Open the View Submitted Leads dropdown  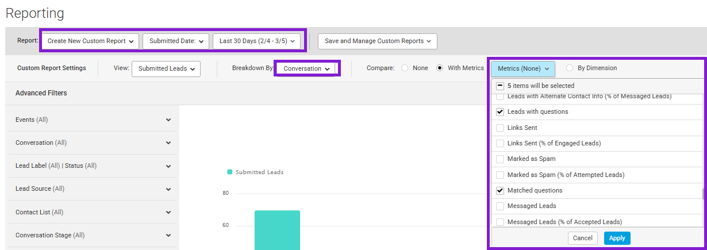[x=166, y=68]
